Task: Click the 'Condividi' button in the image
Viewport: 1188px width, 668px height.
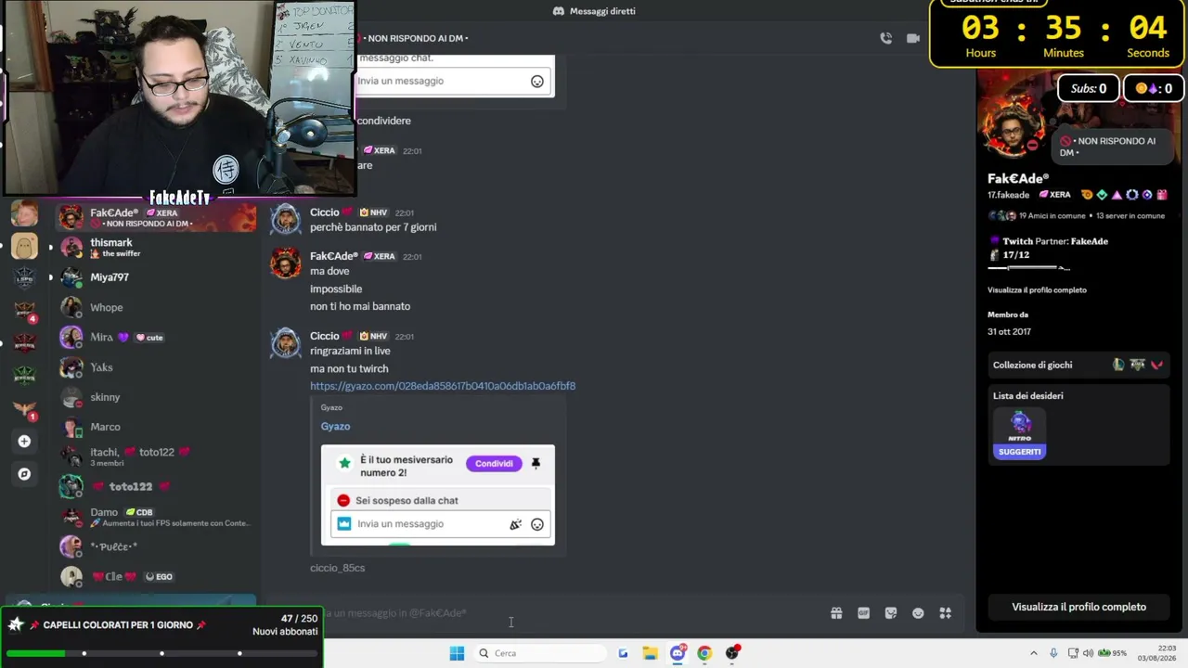Action: coord(494,464)
